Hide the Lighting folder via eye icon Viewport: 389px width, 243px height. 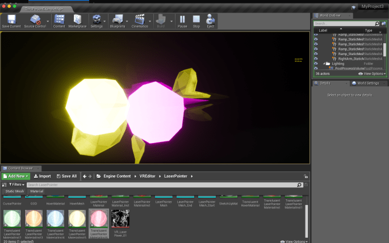coord(316,64)
